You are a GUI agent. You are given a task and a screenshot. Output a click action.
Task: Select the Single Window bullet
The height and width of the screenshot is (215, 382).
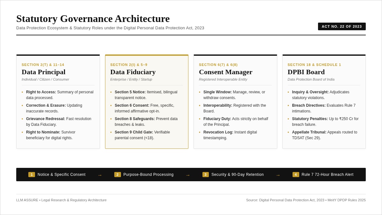pos(235,95)
